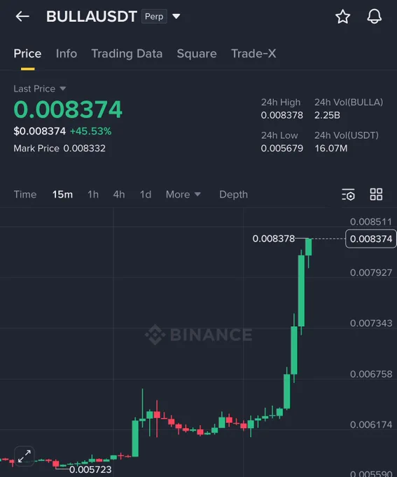
Task: Tap the 24h High 0.008378 value
Action: point(282,115)
